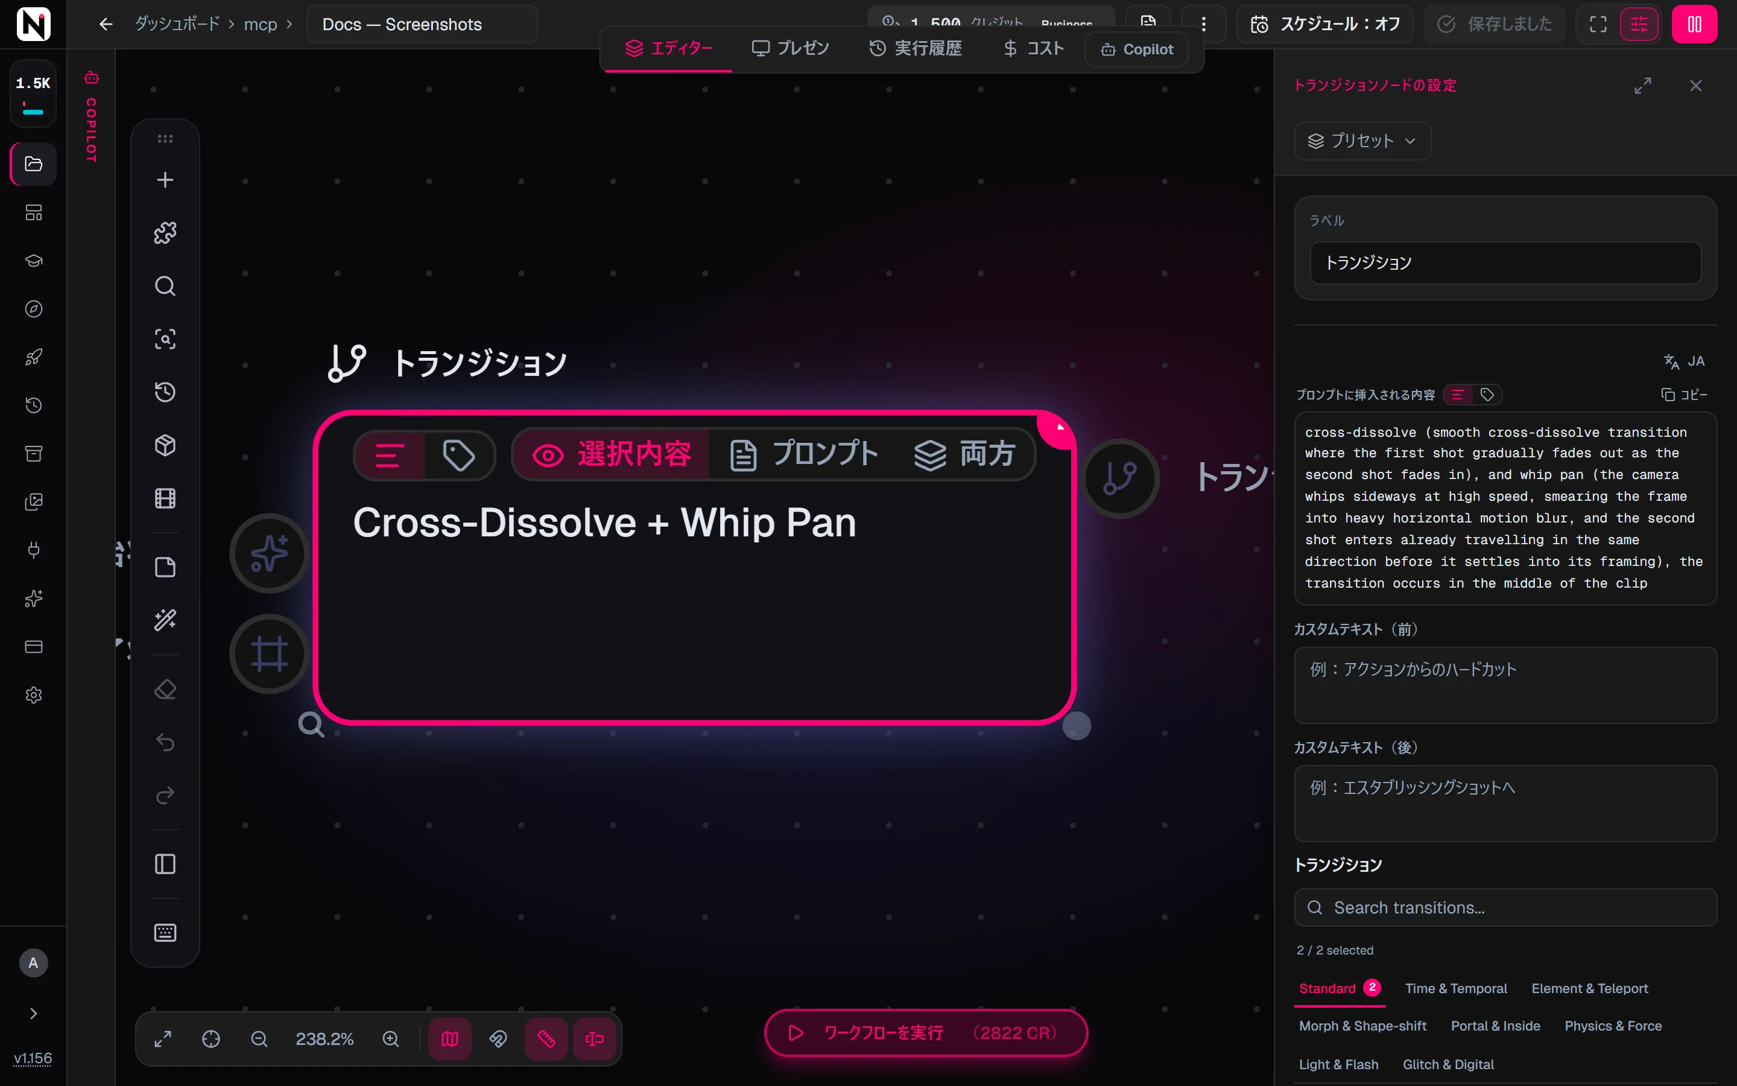Open the three-dot more options menu

(x=1204, y=24)
